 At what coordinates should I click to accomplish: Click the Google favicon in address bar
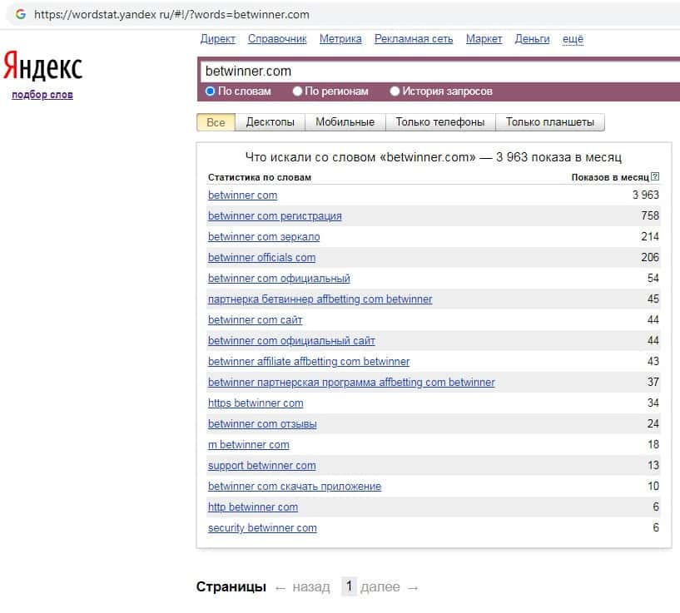pyautogui.click(x=20, y=14)
